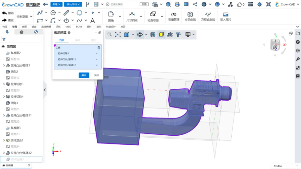Click the 检查草图 check sketch tool
Viewport: 301px width, 169px height.
click(x=153, y=16)
